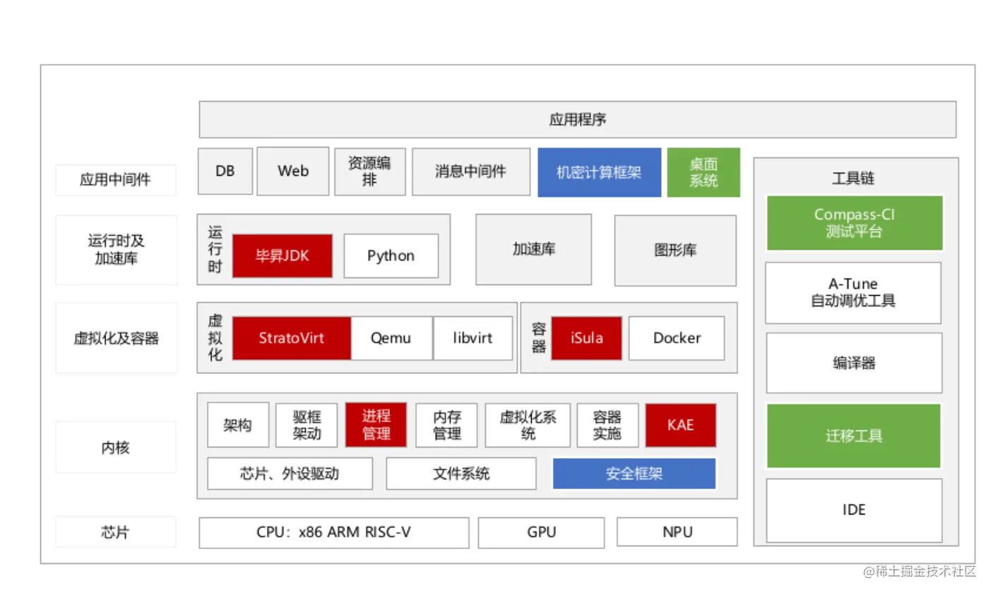Click the red KAE box
The image size is (993, 595).
pyautogui.click(x=681, y=425)
